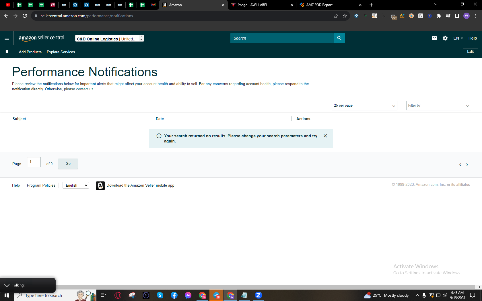Click the Amazon Seller app icon

[100, 185]
